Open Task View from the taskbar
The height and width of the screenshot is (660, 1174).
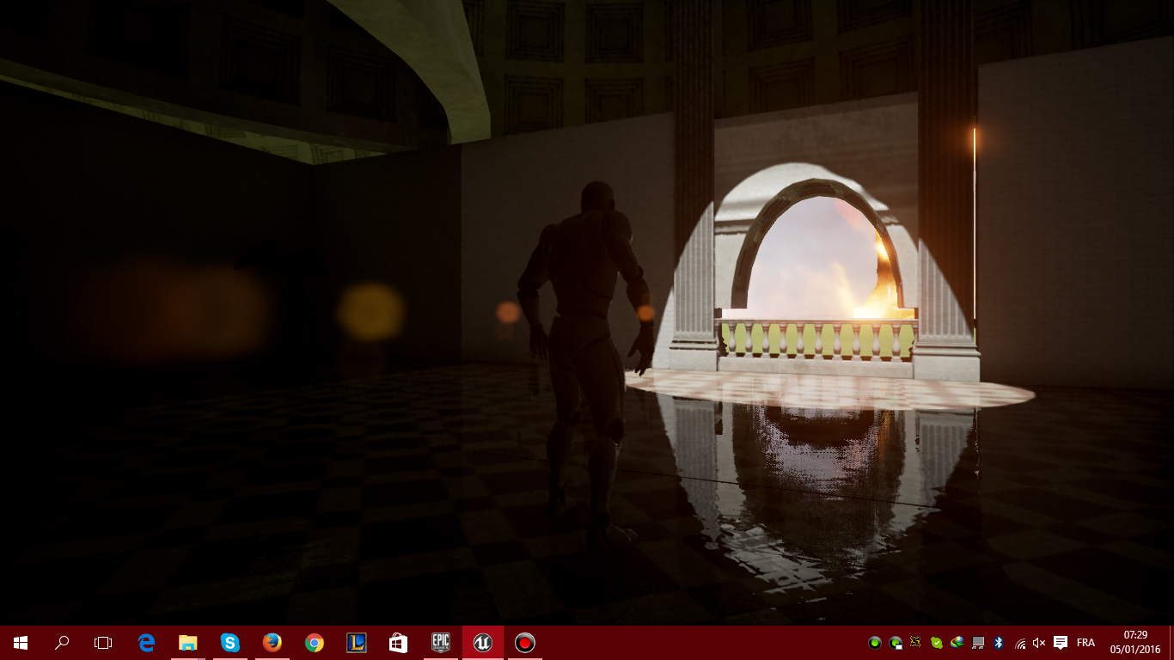pyautogui.click(x=103, y=643)
